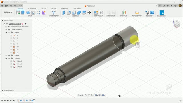Activate the Selecionar cursor tool
Viewport: 183px width, 103px height.
pos(162,13)
